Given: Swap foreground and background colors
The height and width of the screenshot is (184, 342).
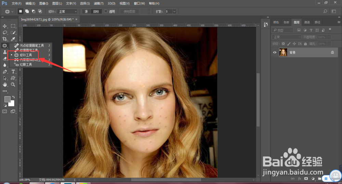Looking at the screenshot, I should (14, 97).
